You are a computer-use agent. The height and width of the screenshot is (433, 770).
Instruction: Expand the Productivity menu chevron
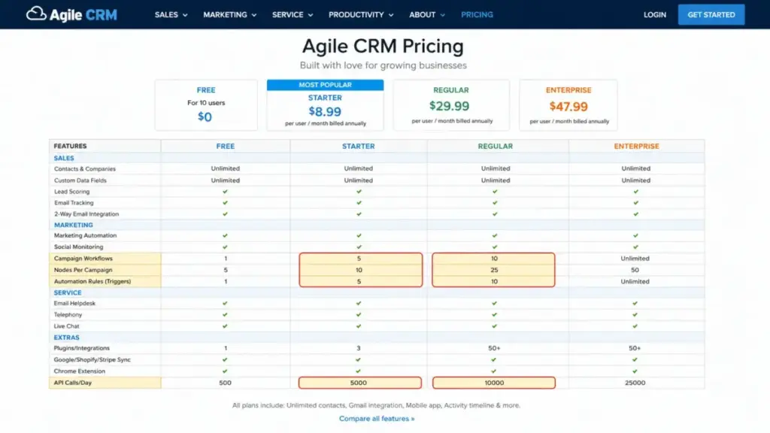391,15
